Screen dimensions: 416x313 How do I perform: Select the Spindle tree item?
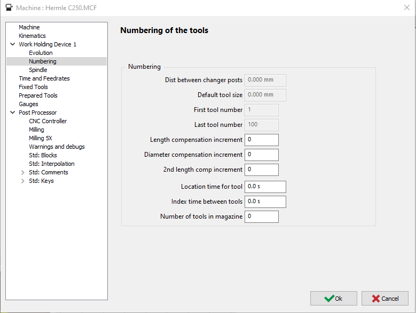(38, 70)
